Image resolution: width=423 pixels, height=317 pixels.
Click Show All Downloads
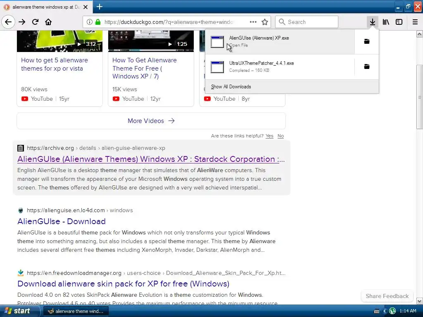point(231,87)
